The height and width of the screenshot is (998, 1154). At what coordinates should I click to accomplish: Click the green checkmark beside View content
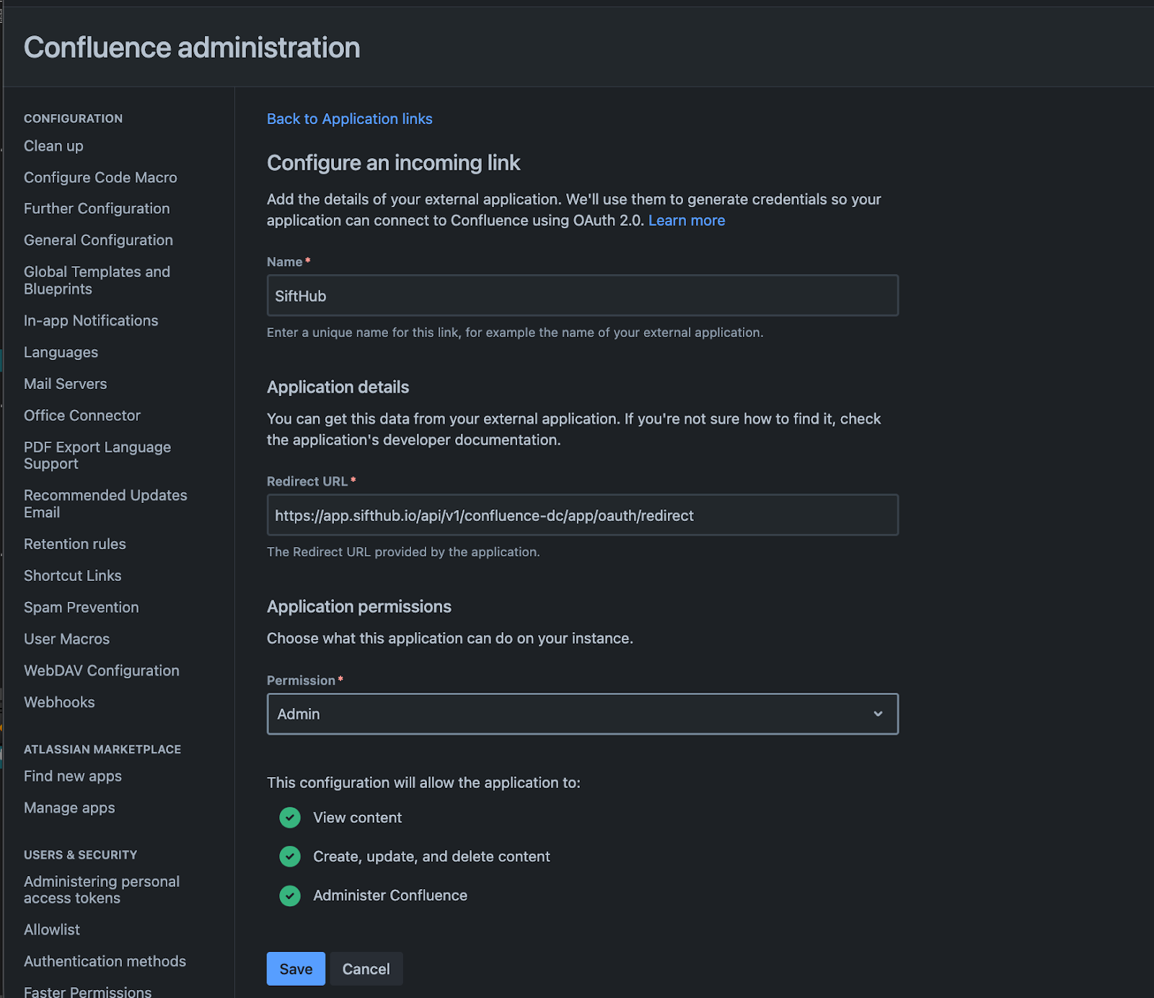click(x=290, y=818)
